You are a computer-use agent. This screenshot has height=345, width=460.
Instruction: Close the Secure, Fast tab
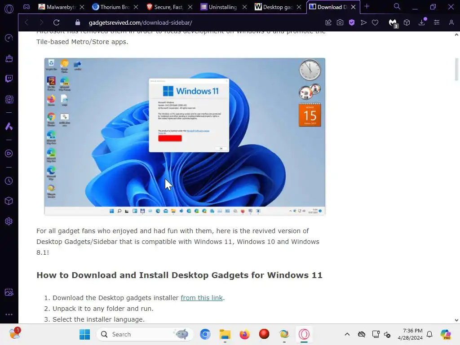190,7
